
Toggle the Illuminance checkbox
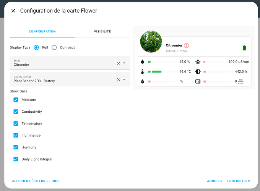click(x=16, y=135)
